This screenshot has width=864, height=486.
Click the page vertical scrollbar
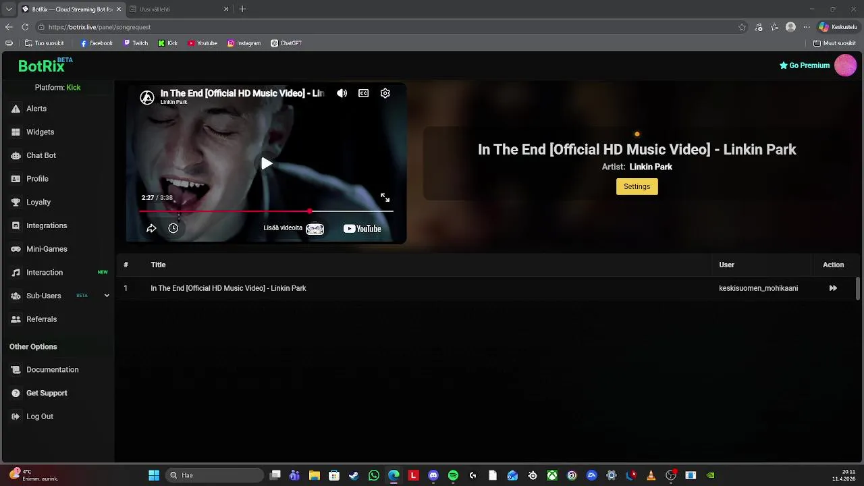pos(858,288)
